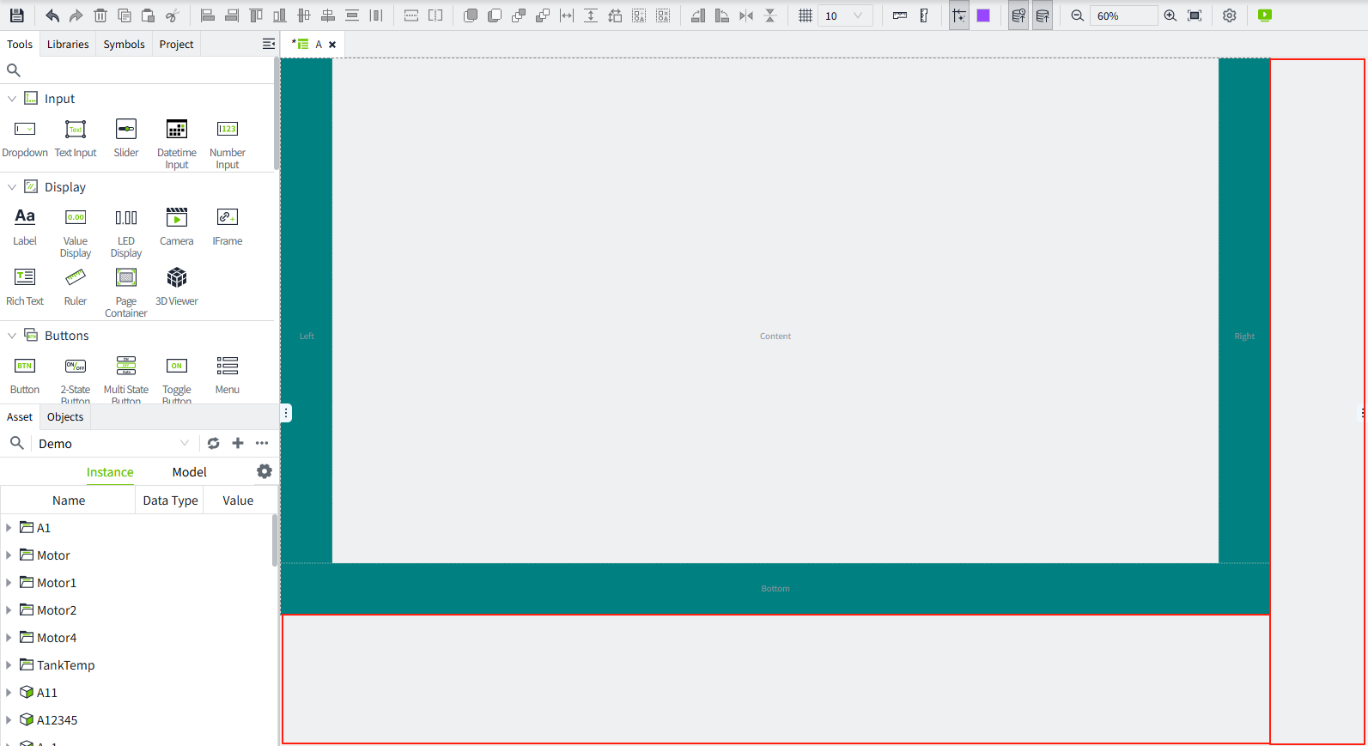The width and height of the screenshot is (1368, 746).
Task: Toggle the grid display icon
Action: point(805,15)
